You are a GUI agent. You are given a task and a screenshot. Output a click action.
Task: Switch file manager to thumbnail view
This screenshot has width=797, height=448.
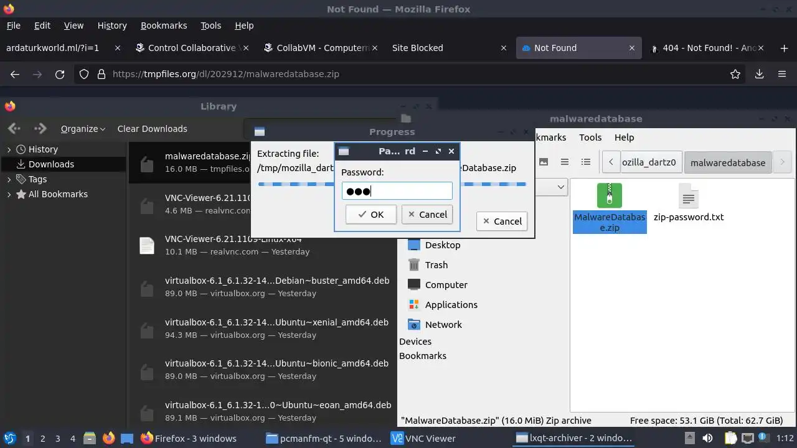[x=544, y=162]
